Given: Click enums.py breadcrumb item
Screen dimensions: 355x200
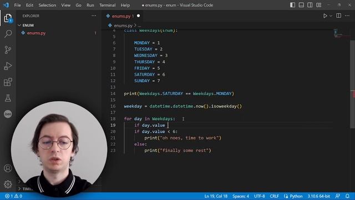Looking at the screenshot, I should 123,26.
